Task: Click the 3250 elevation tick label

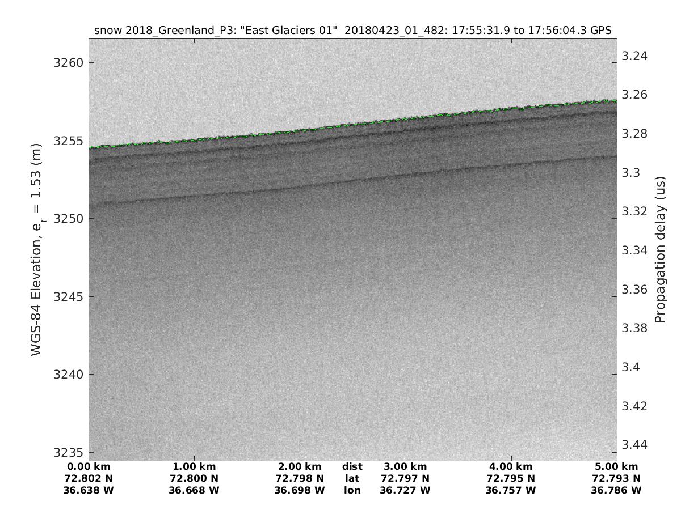Action: (68, 219)
